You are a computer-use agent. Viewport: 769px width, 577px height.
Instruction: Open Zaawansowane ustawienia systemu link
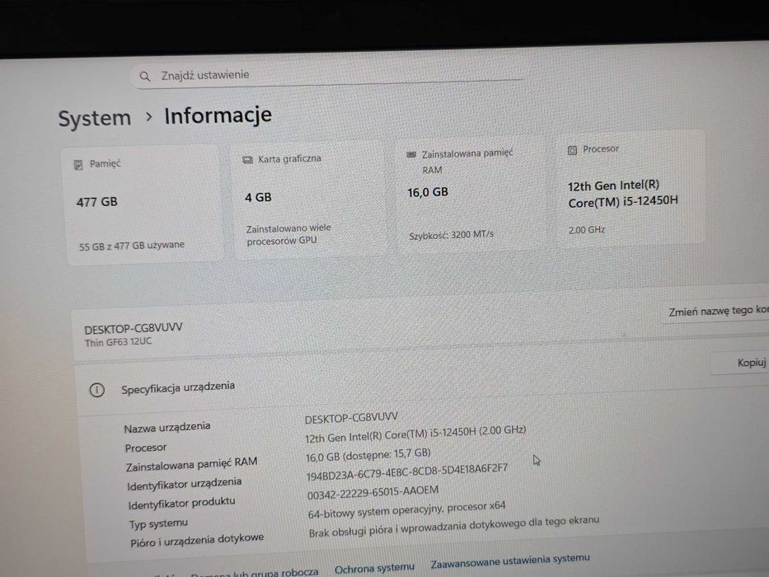510,561
